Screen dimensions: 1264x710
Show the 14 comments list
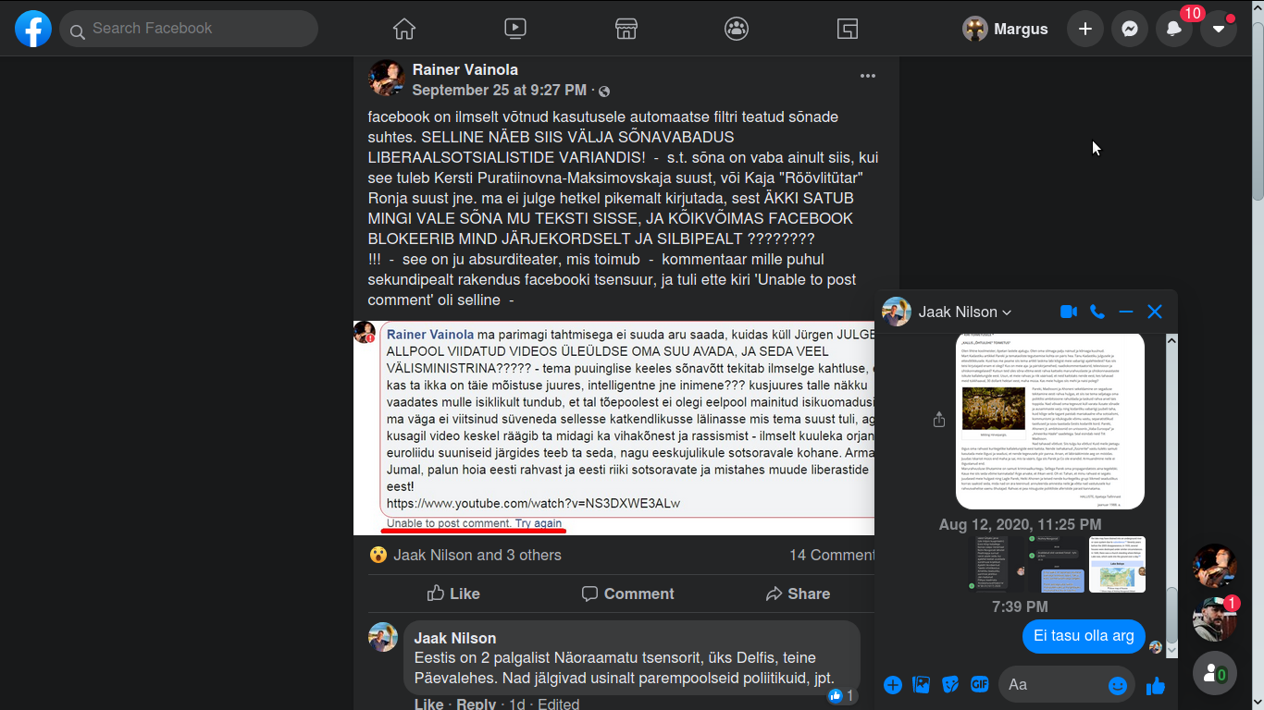(x=832, y=555)
